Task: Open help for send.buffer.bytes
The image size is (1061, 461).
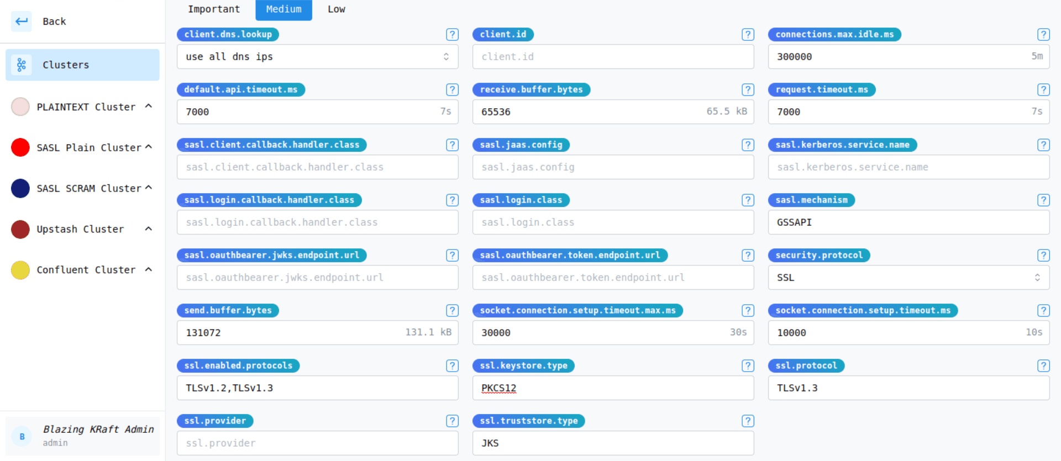Action: (x=452, y=310)
